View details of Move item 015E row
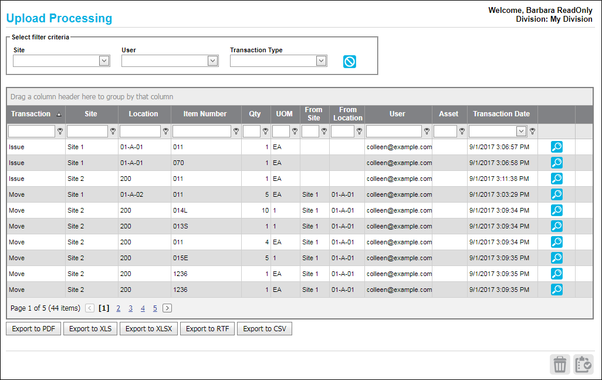602x380 pixels. pyautogui.click(x=557, y=258)
